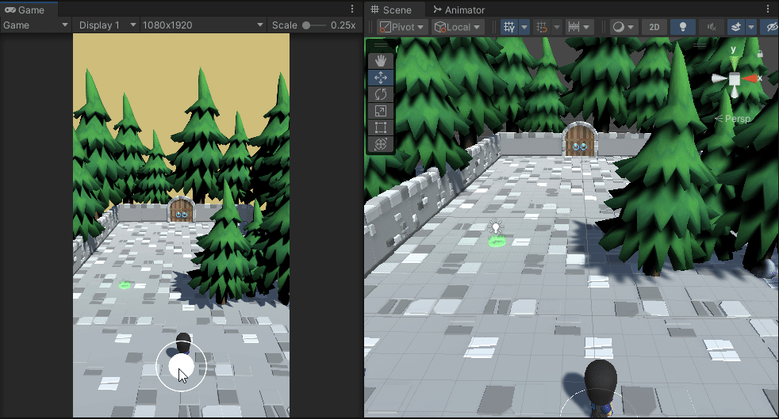Toggle scene view rotation lock icon
779x419 pixels.
point(760,54)
